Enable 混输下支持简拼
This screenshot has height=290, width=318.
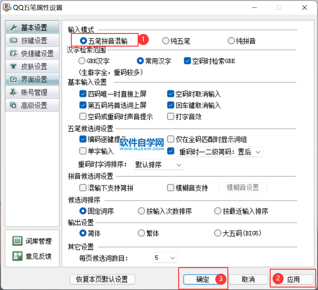83,188
